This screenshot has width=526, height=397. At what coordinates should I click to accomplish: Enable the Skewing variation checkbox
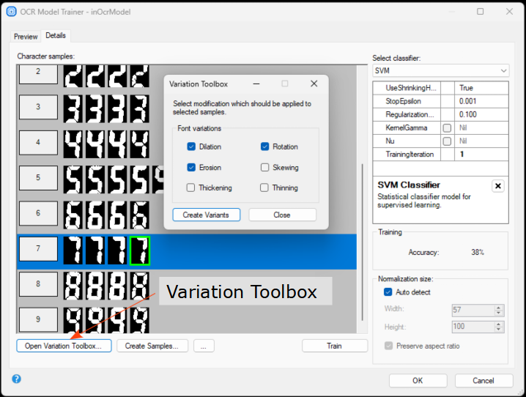[x=265, y=167]
